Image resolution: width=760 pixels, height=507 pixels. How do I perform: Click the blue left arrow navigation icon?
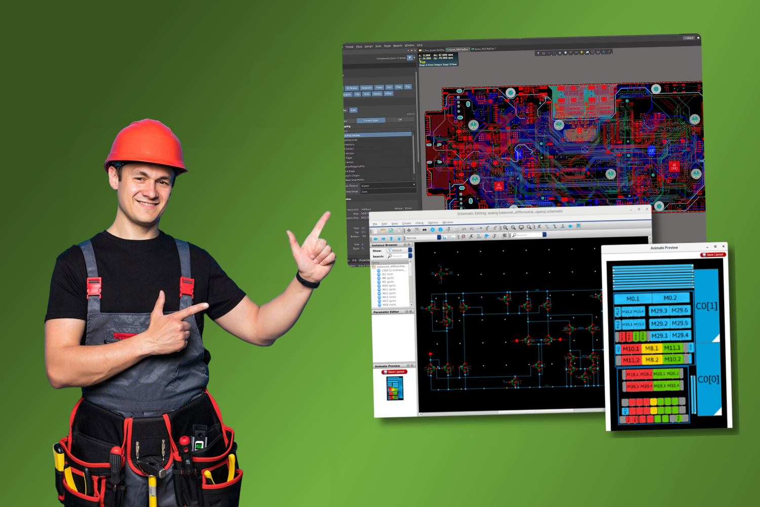(375, 239)
